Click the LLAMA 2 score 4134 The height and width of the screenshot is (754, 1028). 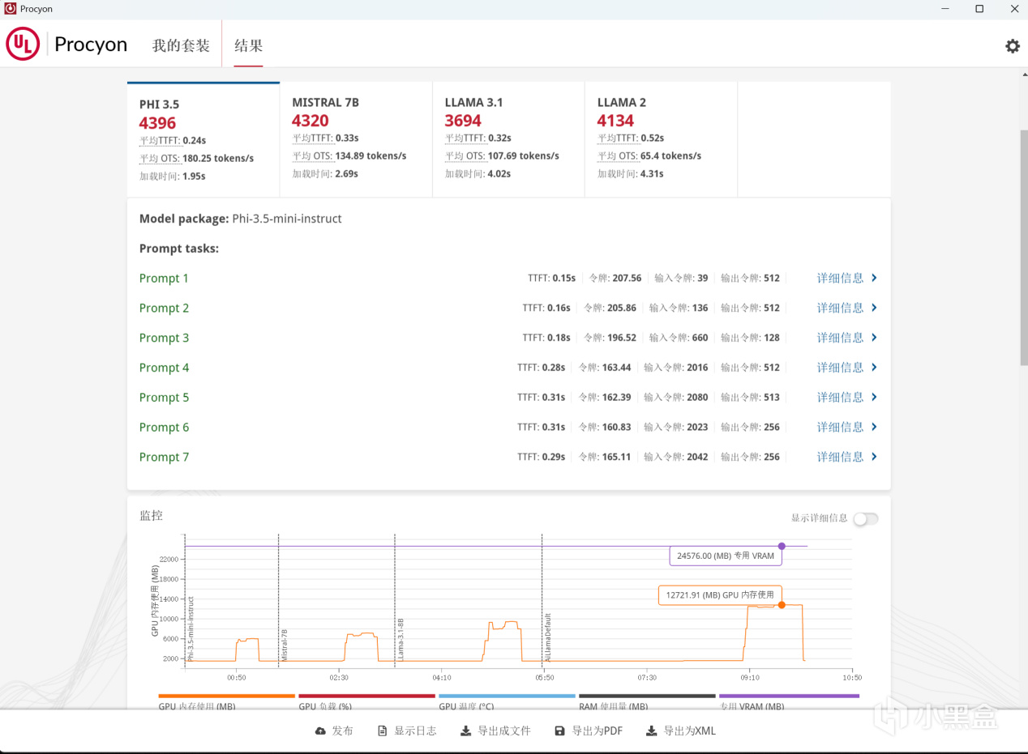(x=615, y=121)
